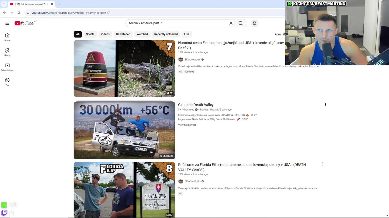
Task: Open the Cesta do Death Valley playlist title
Action: [x=196, y=105]
